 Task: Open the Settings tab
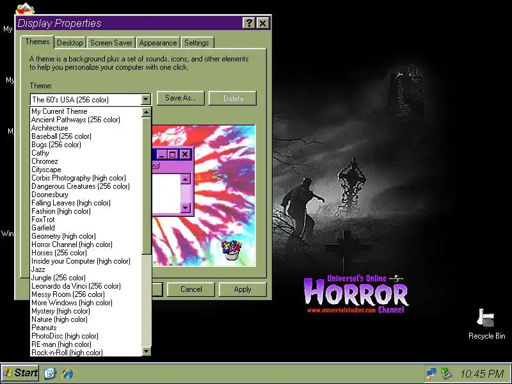[196, 43]
